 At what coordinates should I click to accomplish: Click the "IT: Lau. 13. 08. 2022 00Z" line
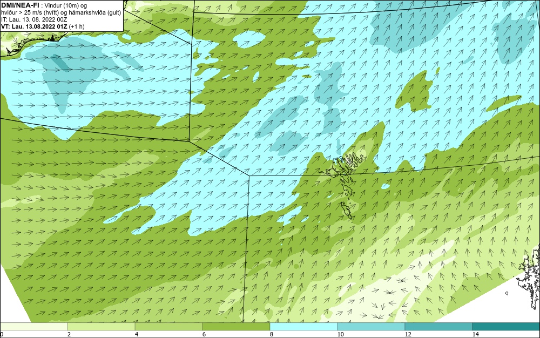pos(33,19)
